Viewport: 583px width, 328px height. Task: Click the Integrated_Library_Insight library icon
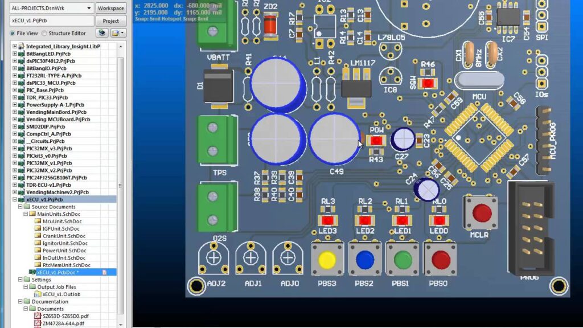point(21,47)
